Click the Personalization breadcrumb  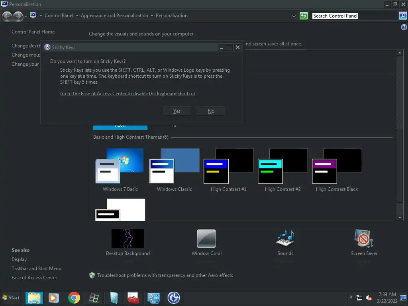[171, 16]
